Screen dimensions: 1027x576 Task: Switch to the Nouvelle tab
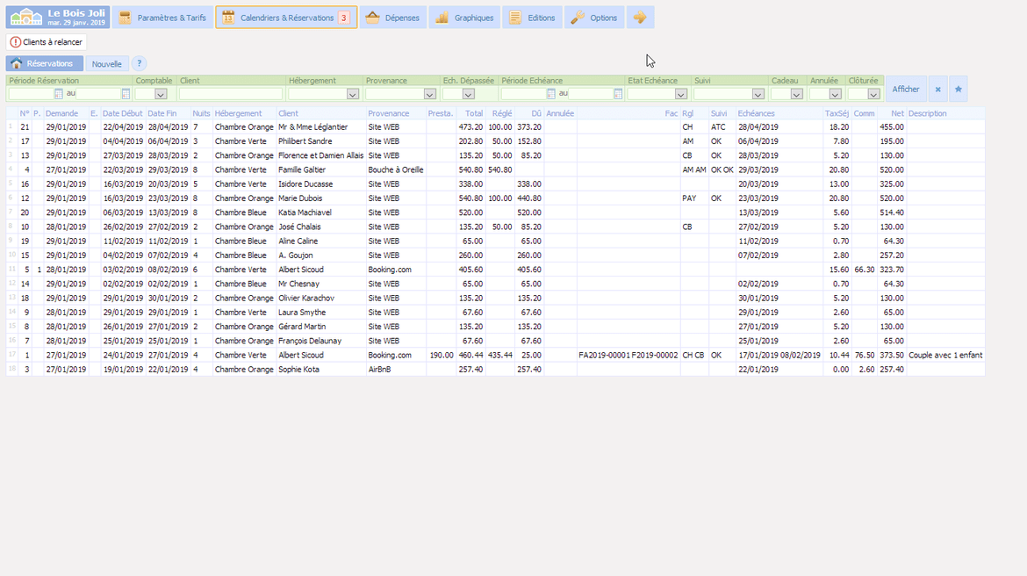[x=107, y=64]
